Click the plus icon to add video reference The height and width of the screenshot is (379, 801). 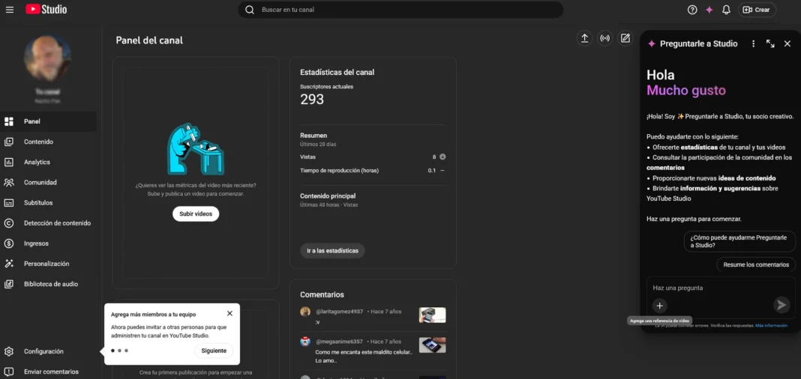point(659,306)
